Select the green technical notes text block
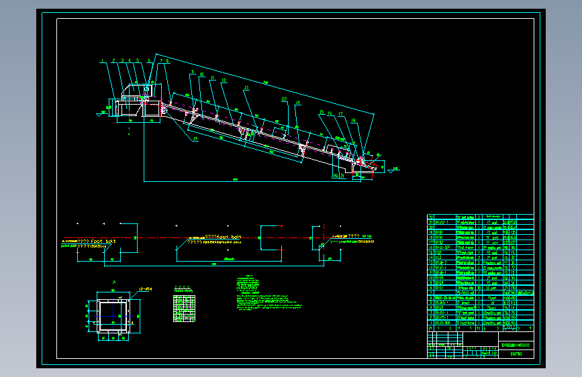This screenshot has height=377, width=582. tap(269, 293)
